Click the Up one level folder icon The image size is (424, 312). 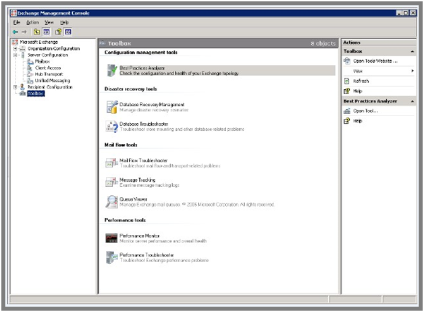tap(36, 32)
